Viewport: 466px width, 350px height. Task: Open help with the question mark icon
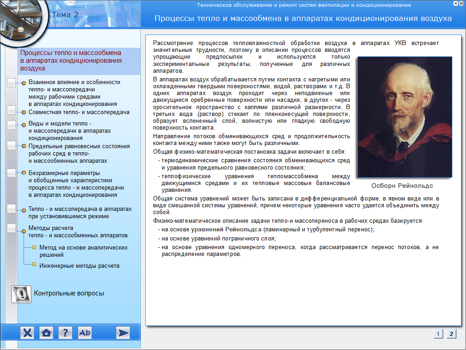click(65, 333)
